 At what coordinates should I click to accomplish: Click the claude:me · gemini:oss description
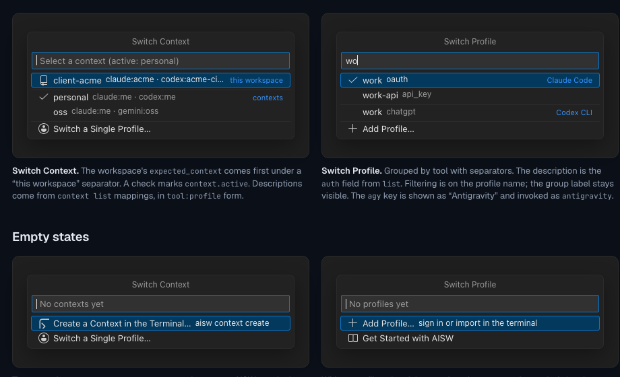tap(115, 111)
